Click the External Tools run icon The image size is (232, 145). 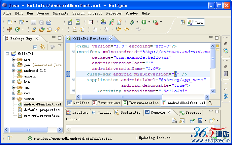pos(156,22)
